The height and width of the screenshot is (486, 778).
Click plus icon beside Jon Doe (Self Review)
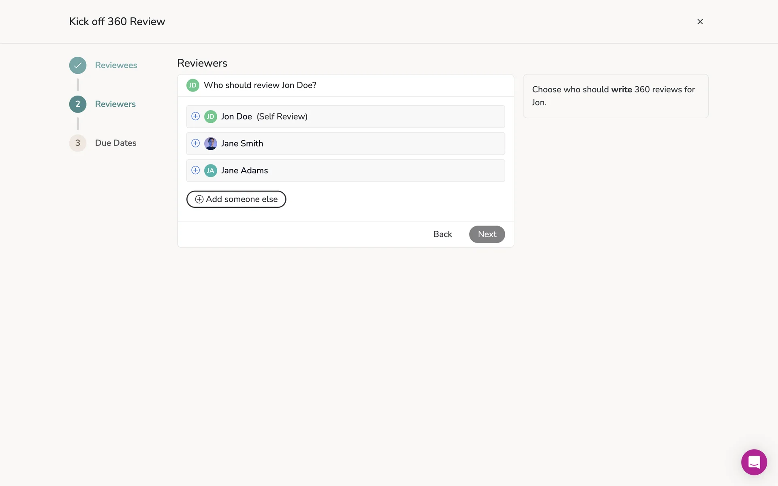point(195,116)
